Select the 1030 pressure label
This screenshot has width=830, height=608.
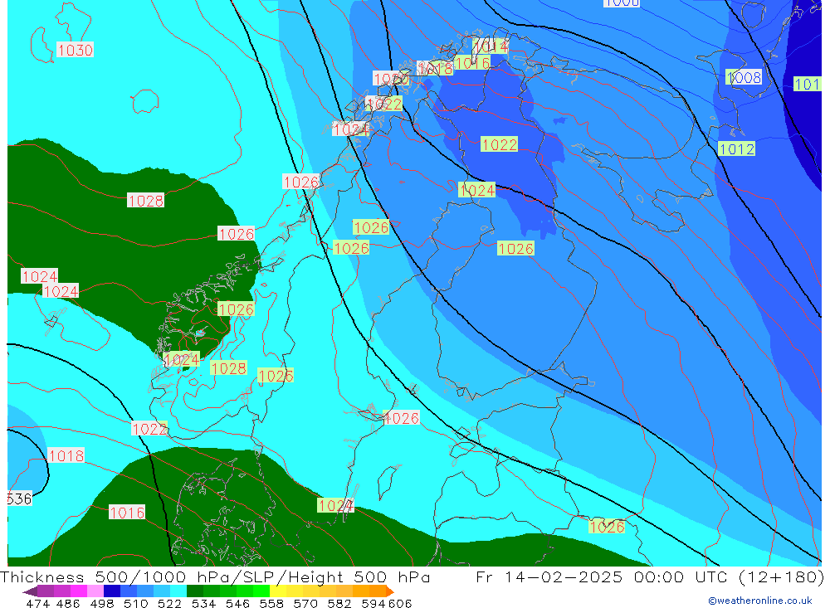[76, 51]
